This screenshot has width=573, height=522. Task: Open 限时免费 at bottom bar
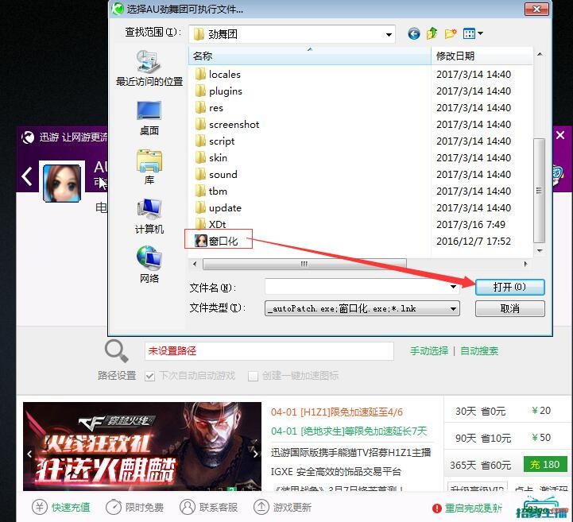[x=135, y=508]
